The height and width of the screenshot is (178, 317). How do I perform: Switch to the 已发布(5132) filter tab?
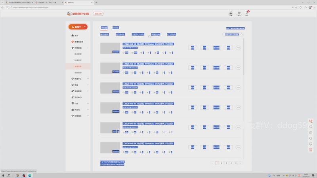pyautogui.click(x=137, y=34)
